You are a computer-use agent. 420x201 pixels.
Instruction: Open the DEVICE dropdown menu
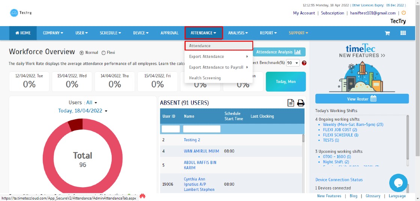click(141, 33)
